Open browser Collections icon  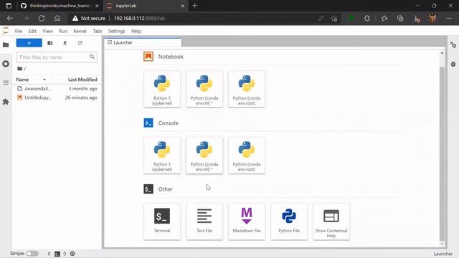point(400,18)
